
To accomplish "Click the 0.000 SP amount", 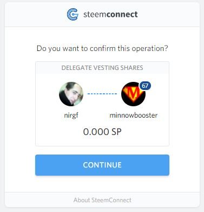I will pos(102,132).
